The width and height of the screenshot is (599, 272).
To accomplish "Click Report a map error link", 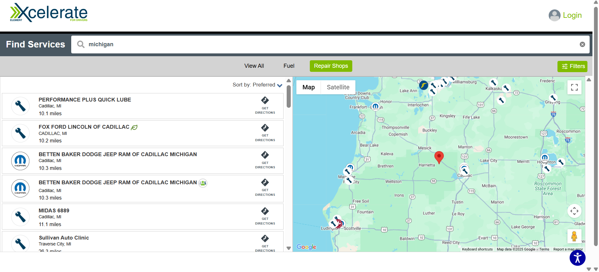I will (x=568, y=249).
